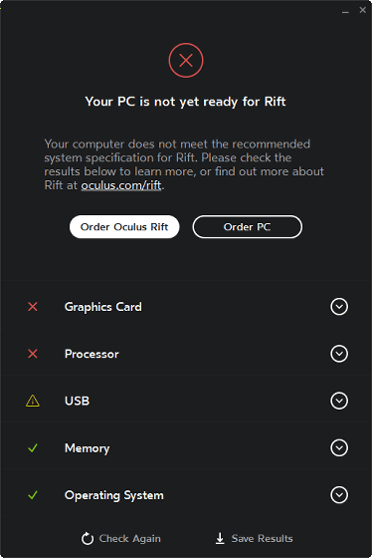The width and height of the screenshot is (372, 558).
Task: Expand the Operating System details chevron
Action: (x=339, y=495)
